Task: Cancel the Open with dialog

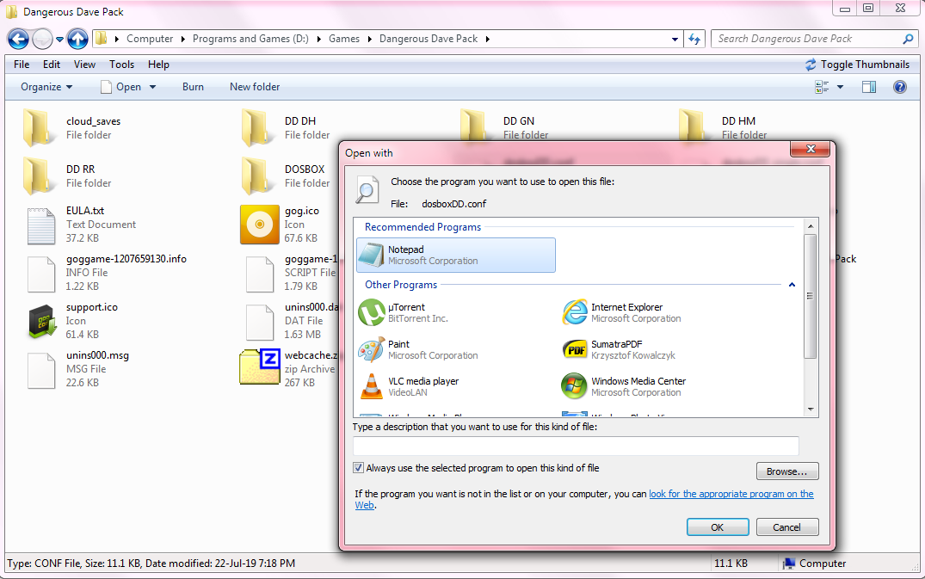Action: (787, 527)
